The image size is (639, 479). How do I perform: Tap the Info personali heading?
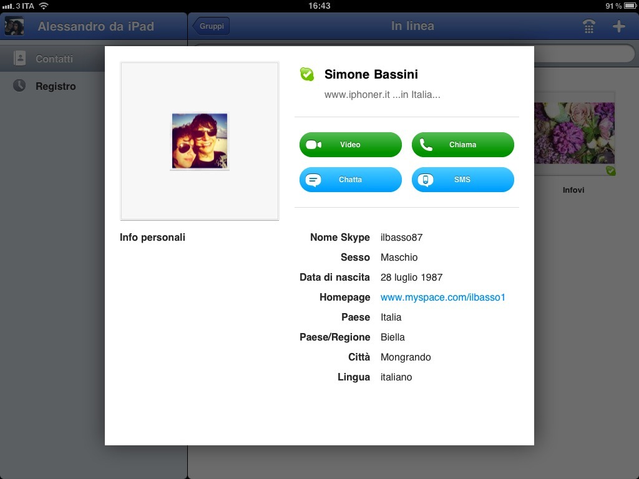pos(152,238)
